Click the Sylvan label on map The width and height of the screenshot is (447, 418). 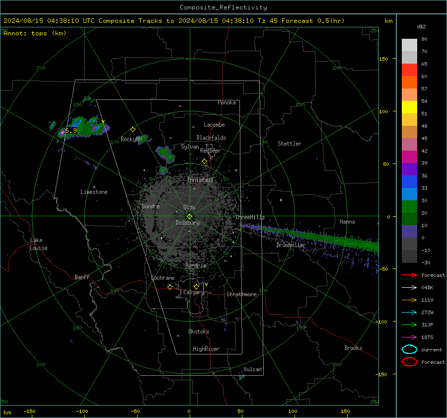tap(190, 147)
